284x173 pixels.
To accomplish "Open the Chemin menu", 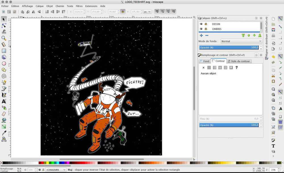I will click(x=60, y=6).
